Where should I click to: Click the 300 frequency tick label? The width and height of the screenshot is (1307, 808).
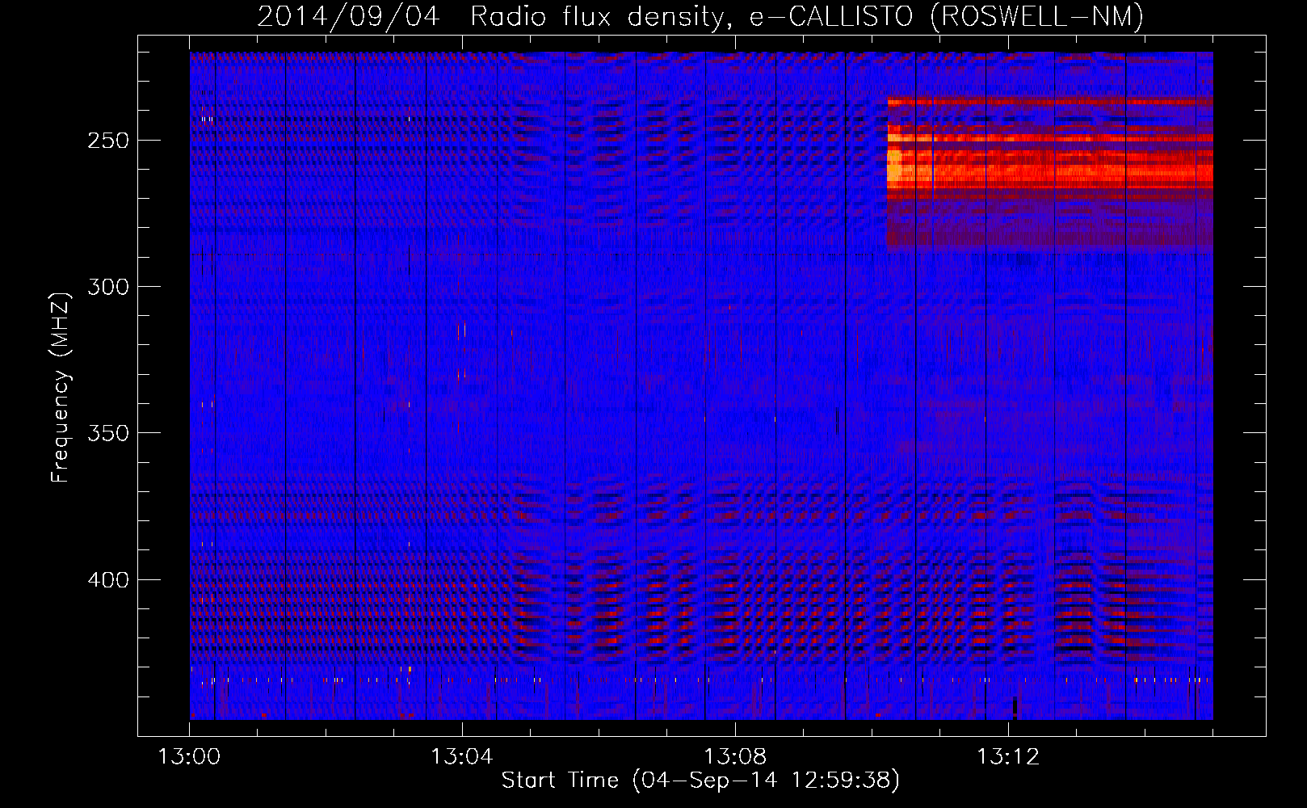pyautogui.click(x=109, y=287)
